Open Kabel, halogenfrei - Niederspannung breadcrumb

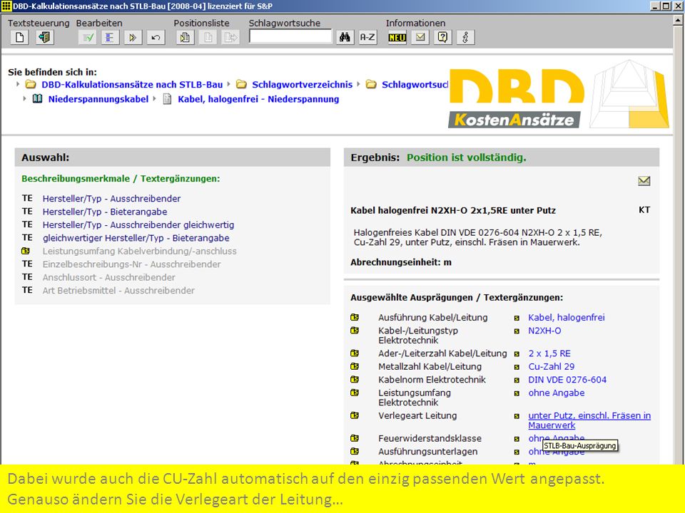[258, 99]
